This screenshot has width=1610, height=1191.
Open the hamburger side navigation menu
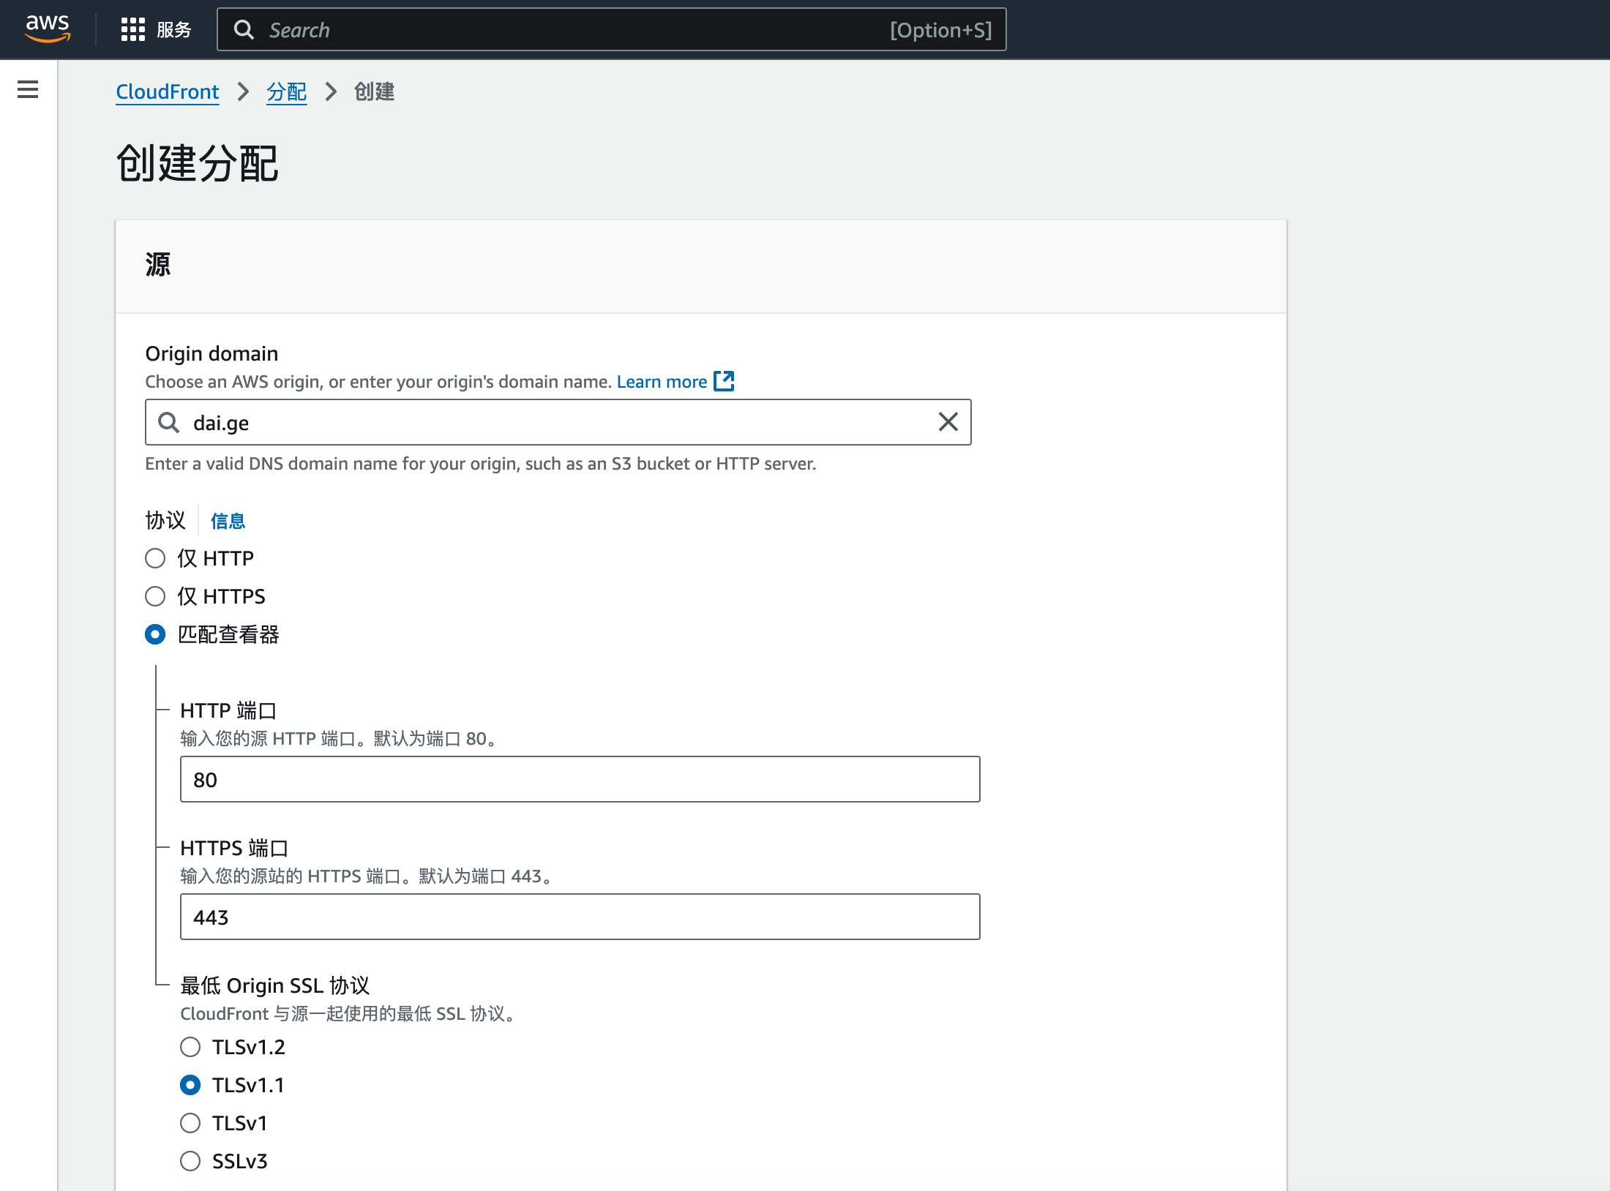[28, 89]
